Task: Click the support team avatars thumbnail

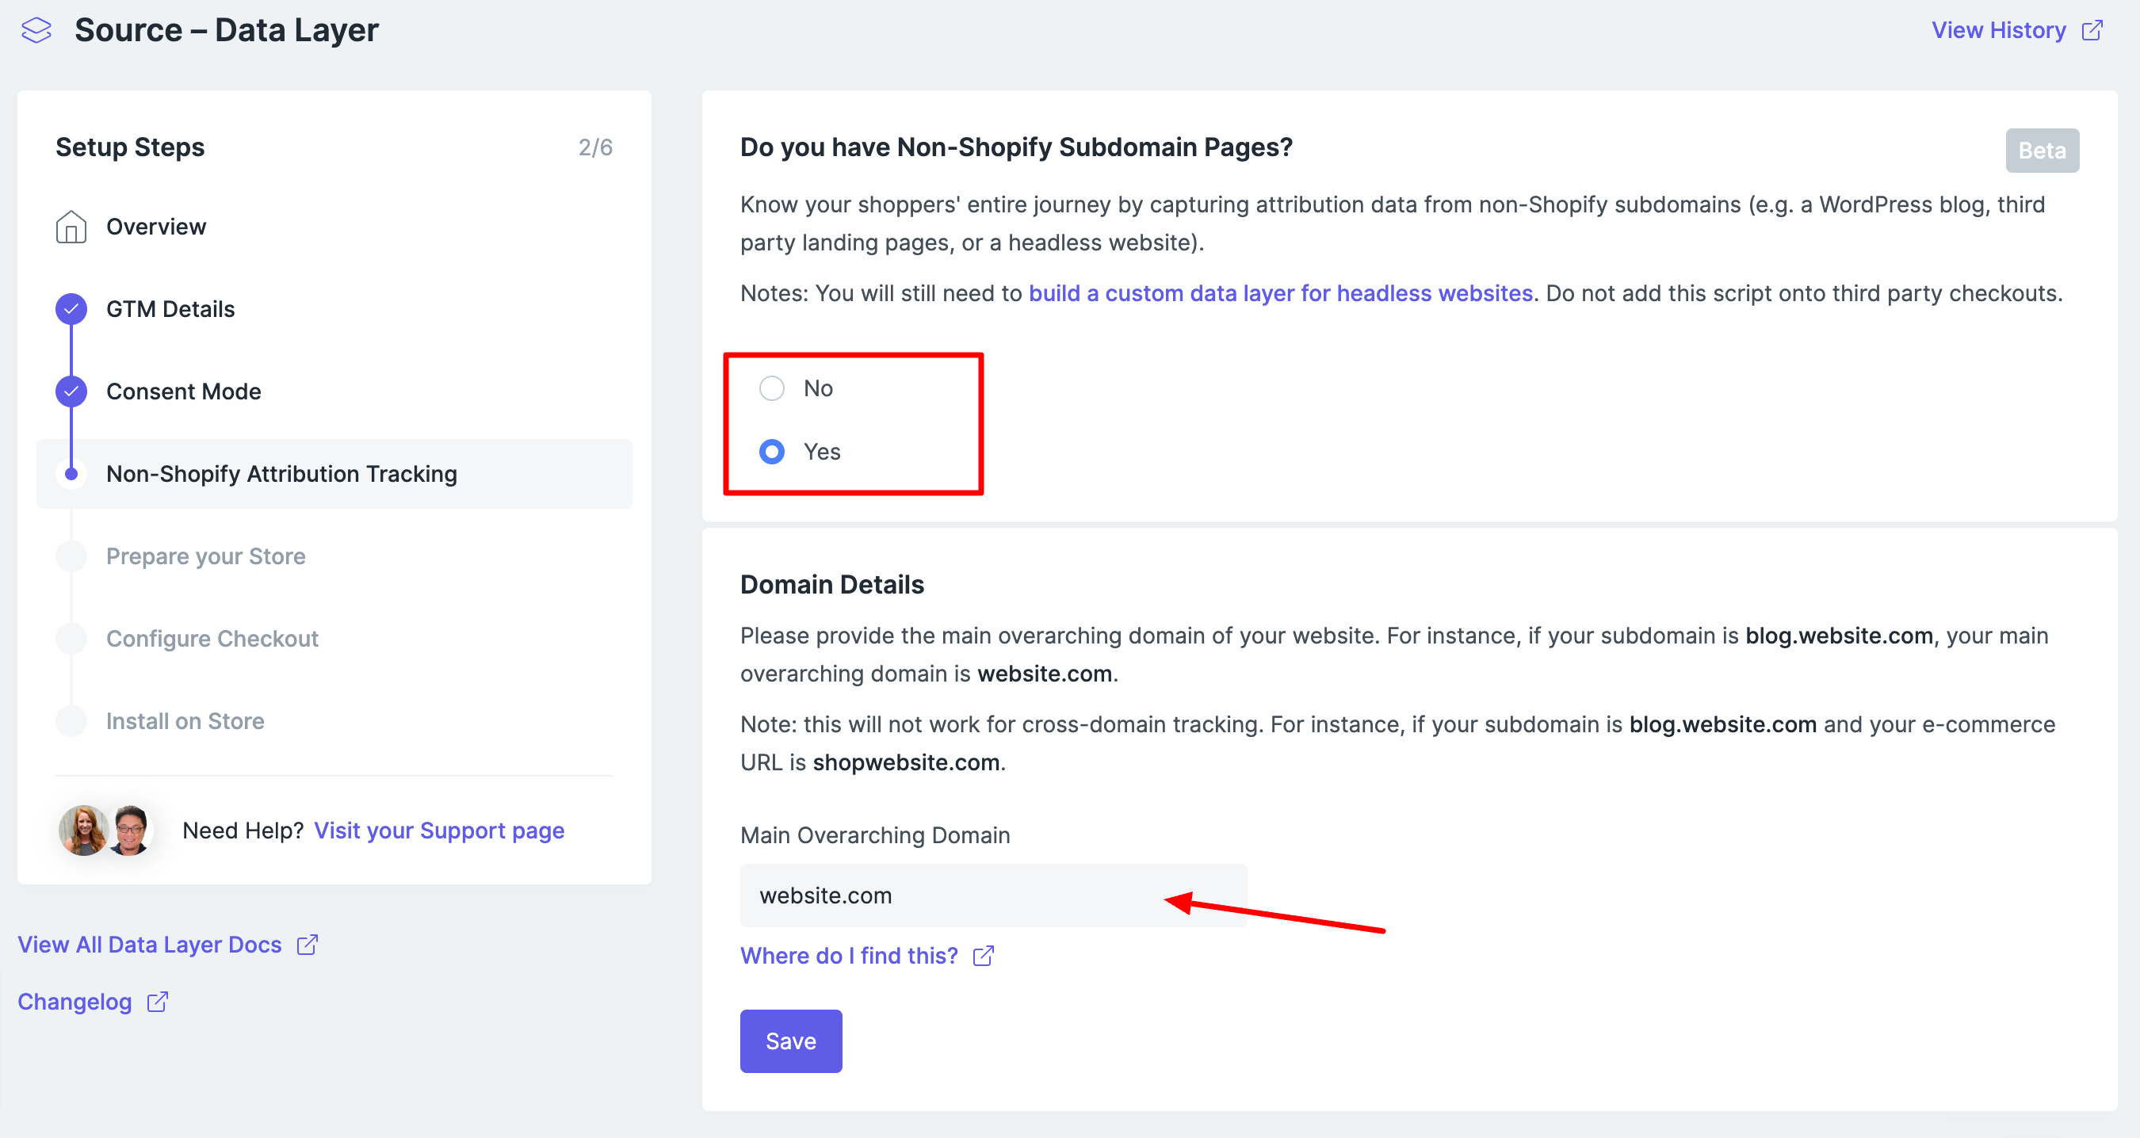Action: [x=105, y=830]
